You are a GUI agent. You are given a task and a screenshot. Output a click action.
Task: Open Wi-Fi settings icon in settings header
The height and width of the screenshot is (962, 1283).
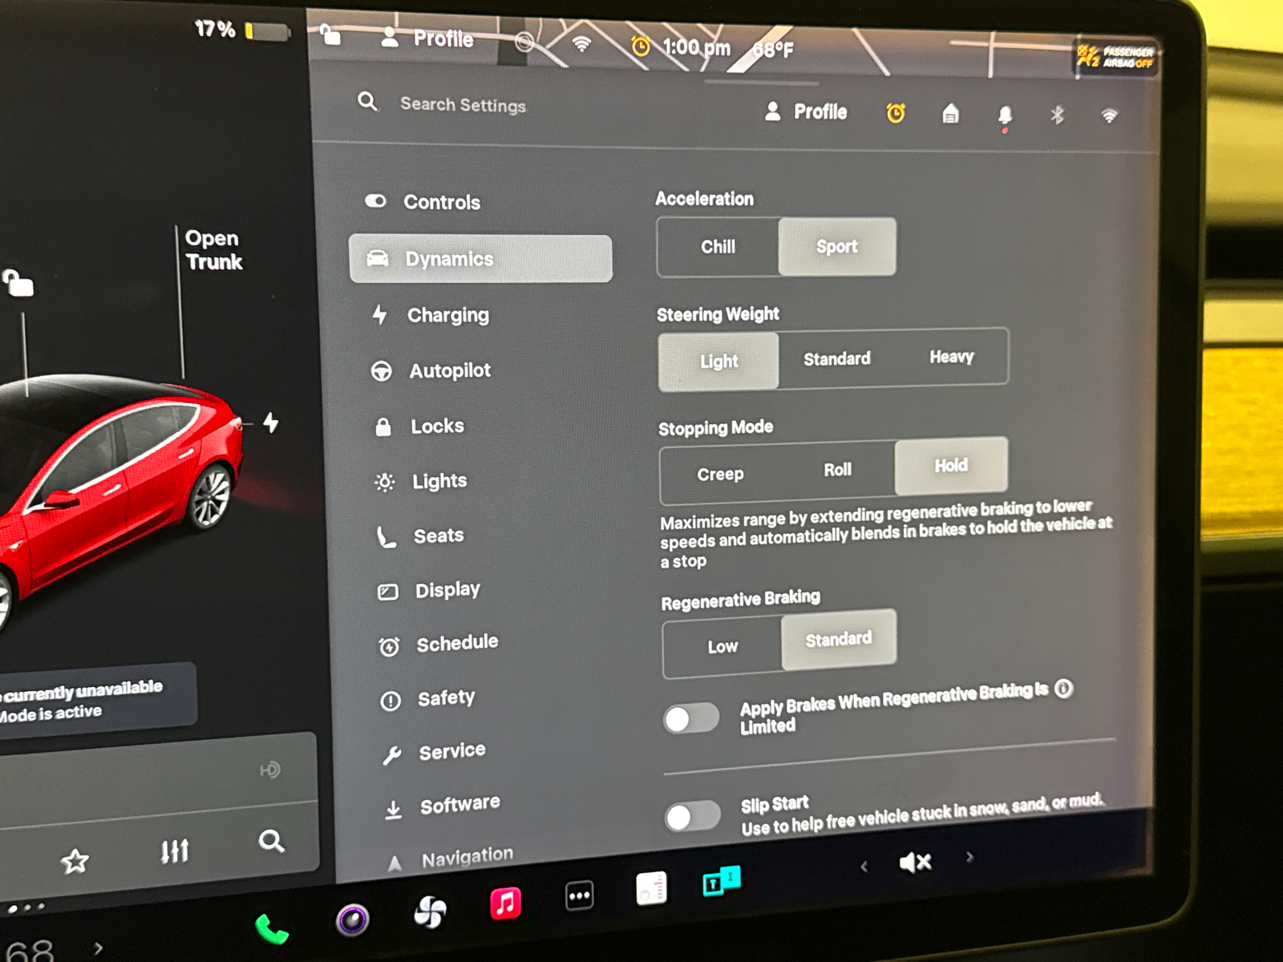pos(1109,115)
